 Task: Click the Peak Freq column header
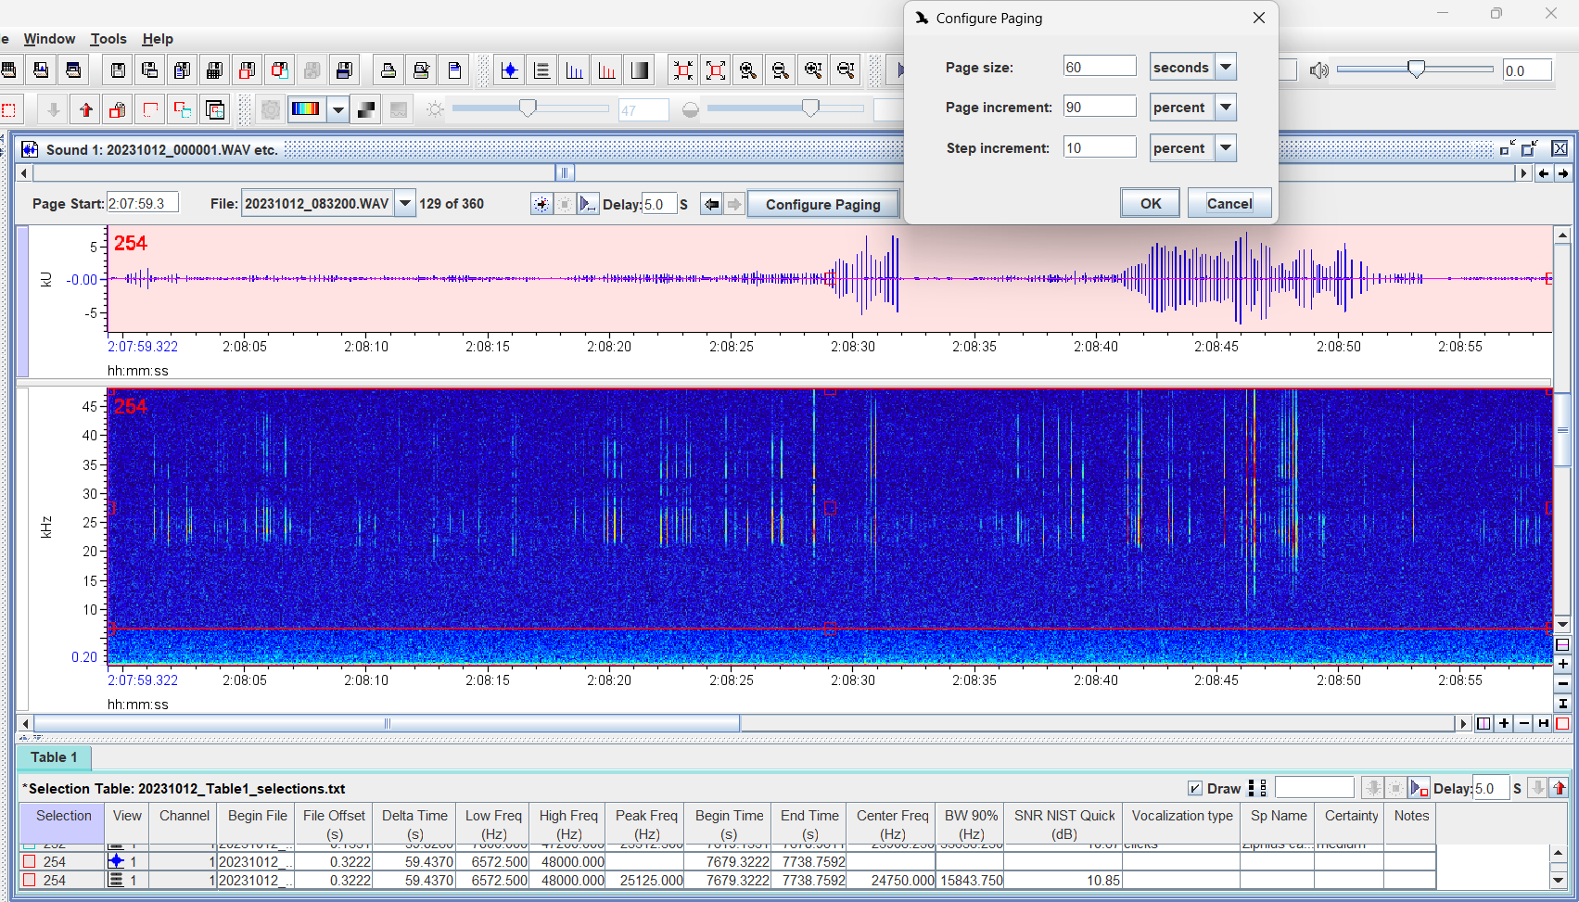pos(646,823)
